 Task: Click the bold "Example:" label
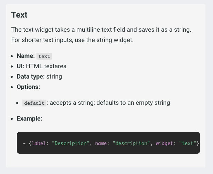point(29,119)
